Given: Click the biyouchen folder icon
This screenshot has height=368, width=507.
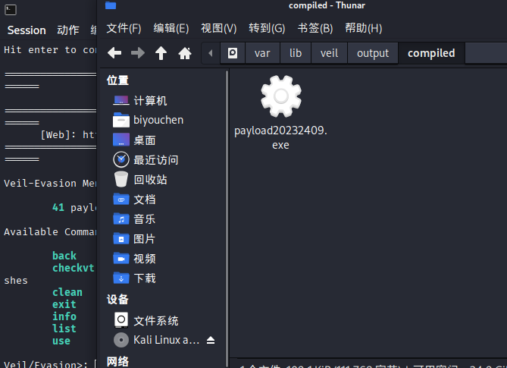Looking at the screenshot, I should pyautogui.click(x=121, y=120).
